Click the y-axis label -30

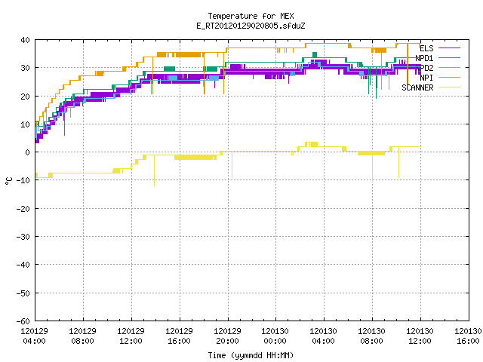pyautogui.click(x=23, y=236)
